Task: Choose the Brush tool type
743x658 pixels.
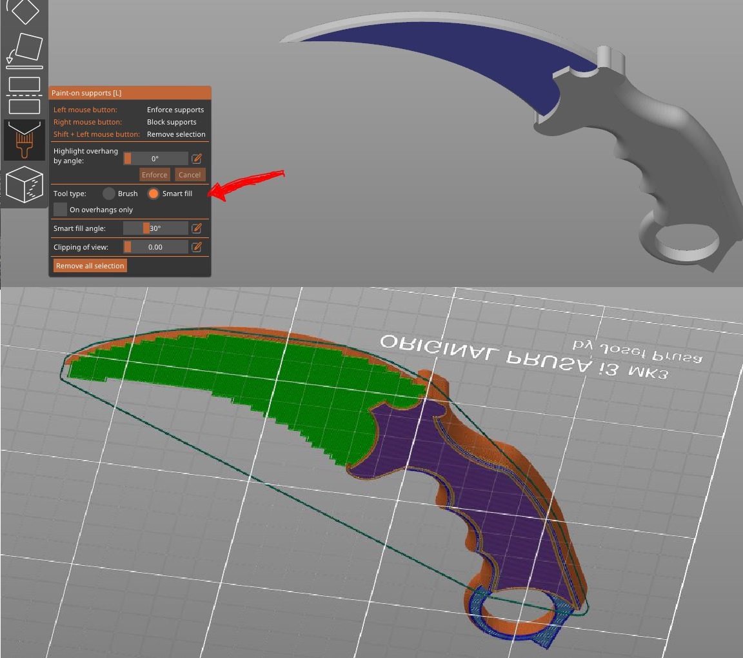Action: (109, 194)
